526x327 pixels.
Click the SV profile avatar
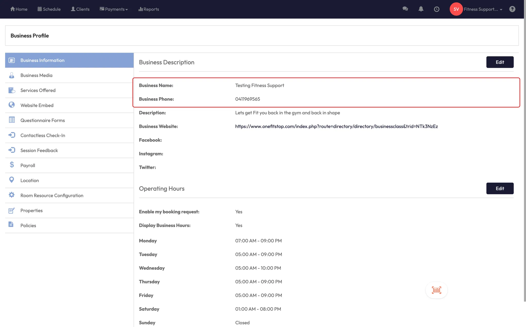point(456,9)
